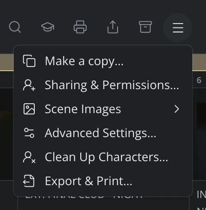Open the archive box icon
Screen dimensions: 206x210
(145, 27)
